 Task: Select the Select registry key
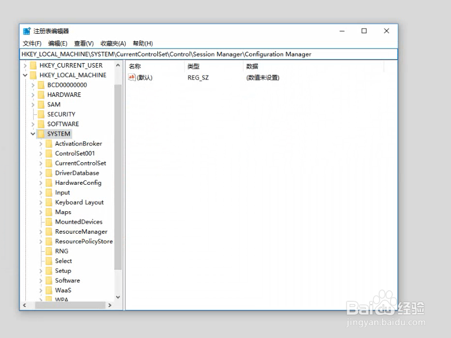click(63, 261)
